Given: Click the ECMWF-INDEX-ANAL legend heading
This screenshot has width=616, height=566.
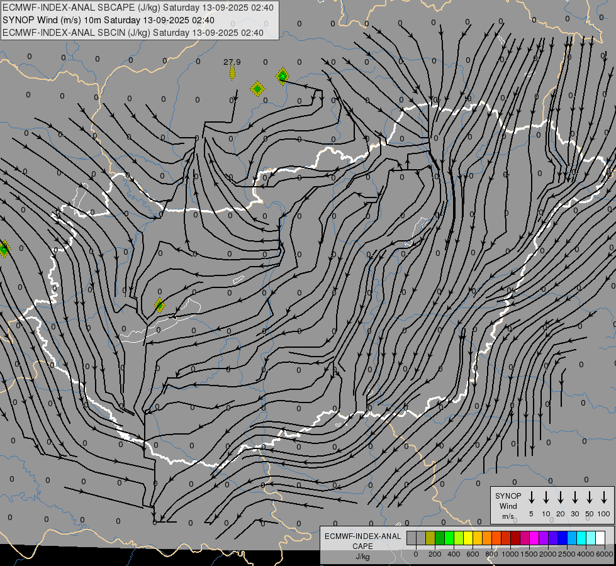Looking at the screenshot, I should tap(362, 536).
